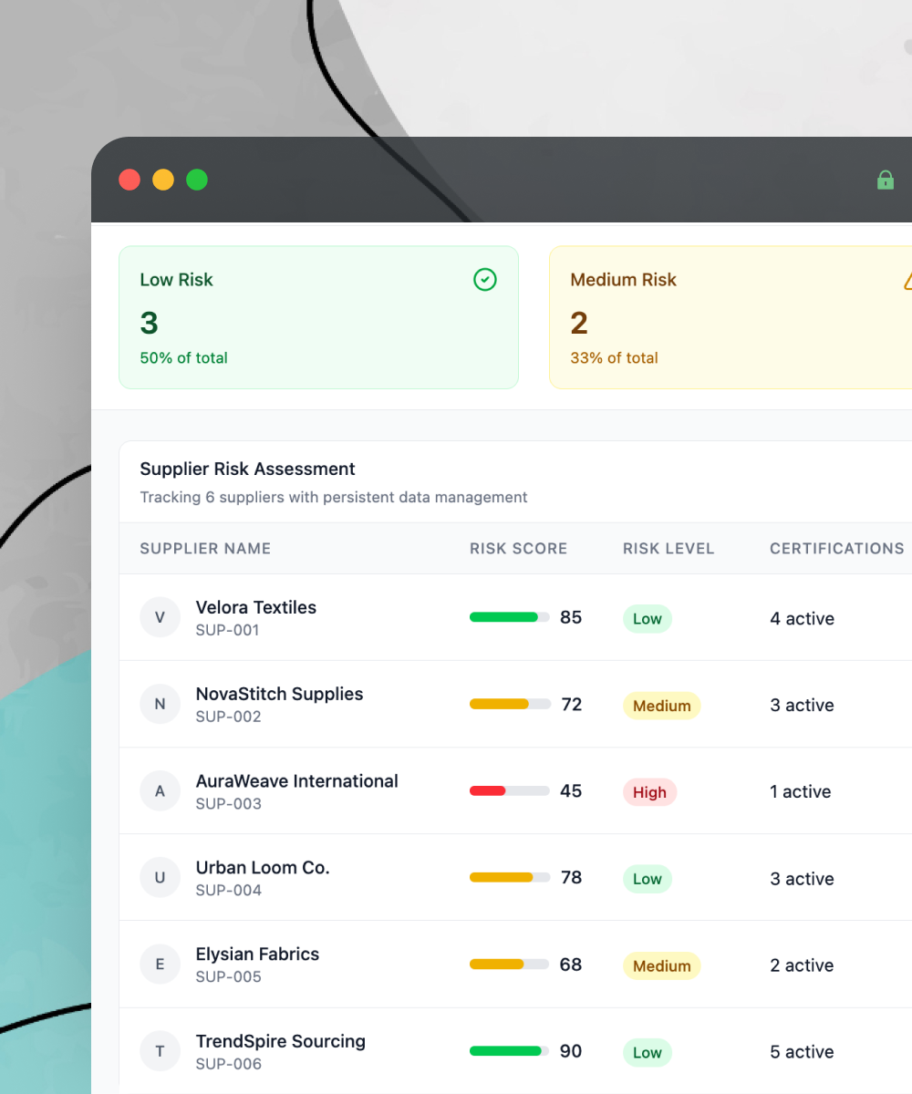The height and width of the screenshot is (1094, 912).
Task: Click the risk score value 78
Action: tap(571, 877)
